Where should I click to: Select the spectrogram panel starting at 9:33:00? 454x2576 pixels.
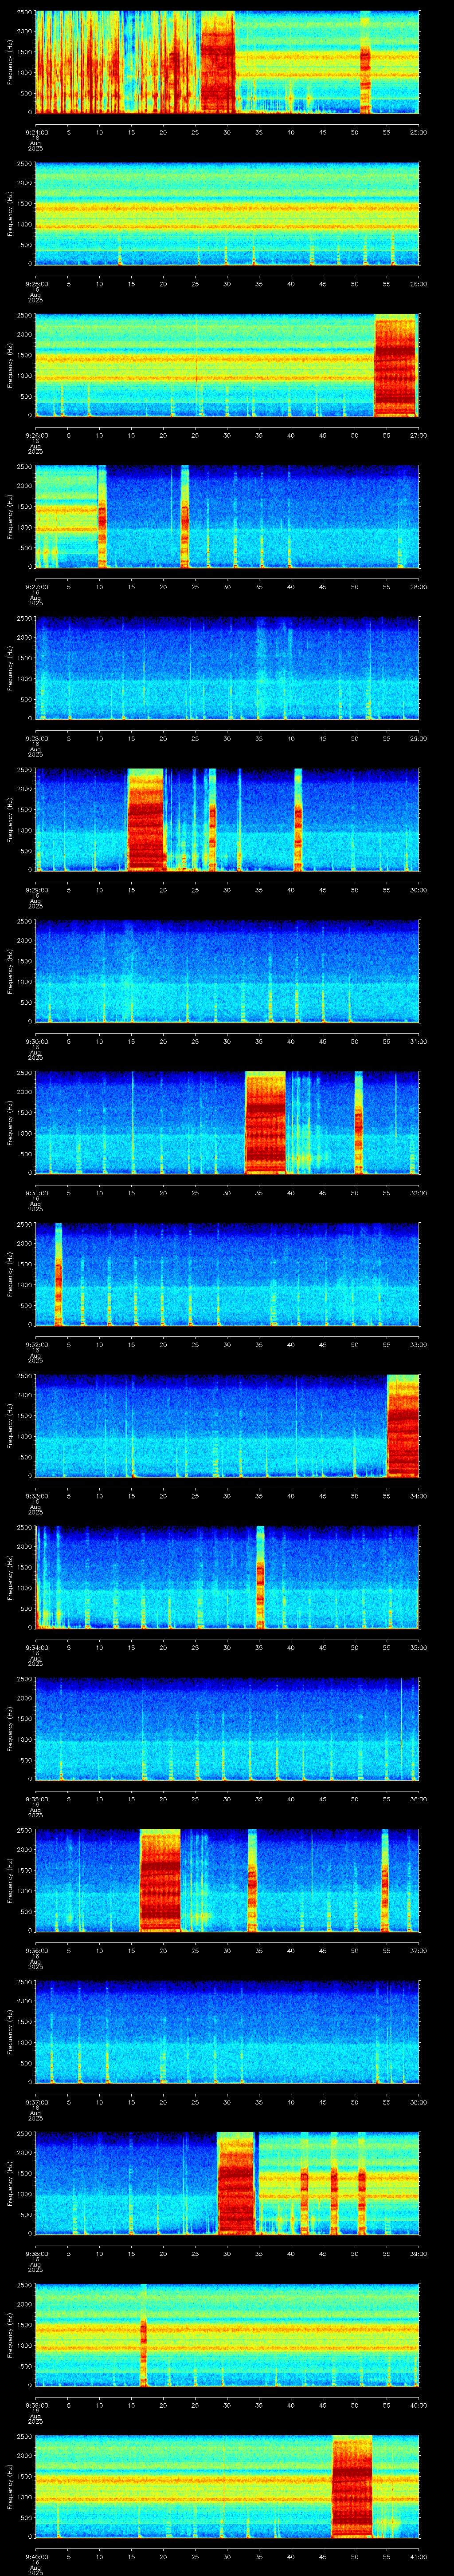pos(227,1426)
